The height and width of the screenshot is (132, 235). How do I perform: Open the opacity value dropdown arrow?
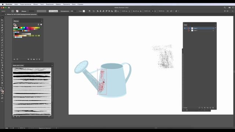[x=77, y=11]
